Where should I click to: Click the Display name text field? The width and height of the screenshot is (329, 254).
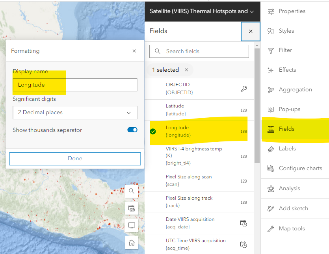coord(75,85)
